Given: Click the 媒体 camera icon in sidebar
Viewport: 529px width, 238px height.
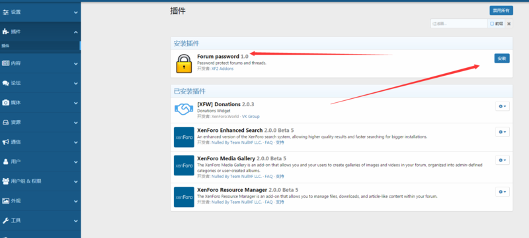Looking at the screenshot, I should 5,103.
